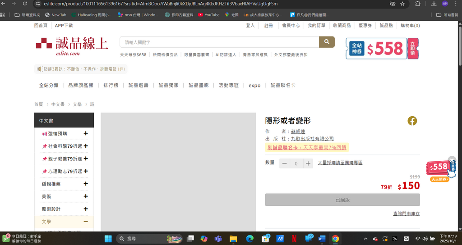The width and height of the screenshot is (462, 245).
Task: Click the $558 site-wide coupon banner
Action: [x=382, y=49]
